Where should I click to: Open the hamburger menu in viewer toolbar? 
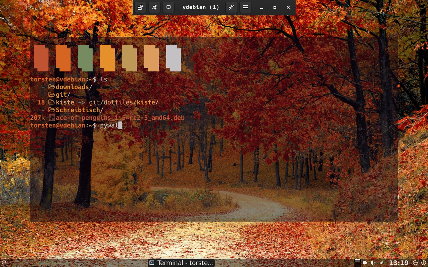pos(245,7)
